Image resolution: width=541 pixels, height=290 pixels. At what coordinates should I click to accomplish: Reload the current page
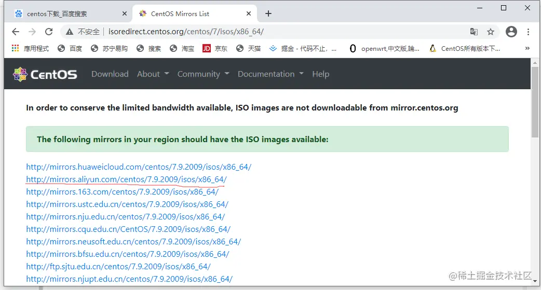click(49, 32)
